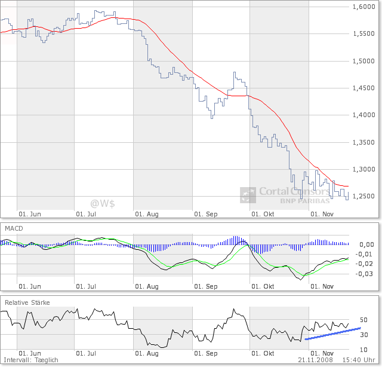Click the 1,4000 price level label

(x=363, y=115)
